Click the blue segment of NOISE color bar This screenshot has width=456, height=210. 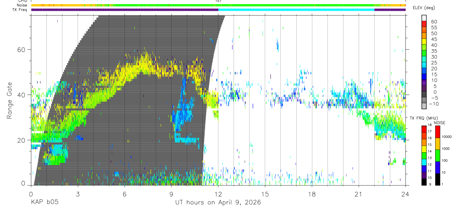(438, 167)
